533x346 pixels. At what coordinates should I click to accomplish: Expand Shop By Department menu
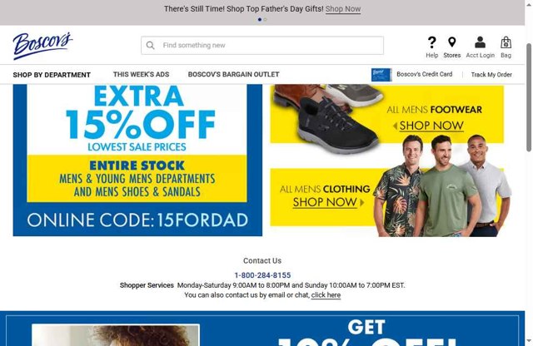pos(52,75)
